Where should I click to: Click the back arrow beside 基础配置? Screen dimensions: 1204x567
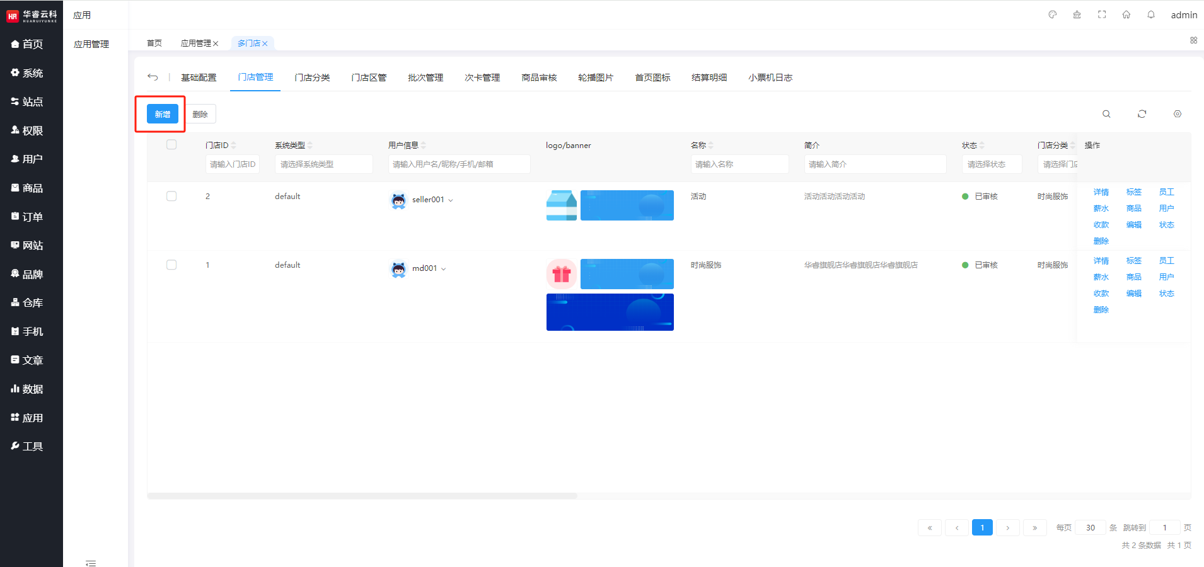[153, 77]
